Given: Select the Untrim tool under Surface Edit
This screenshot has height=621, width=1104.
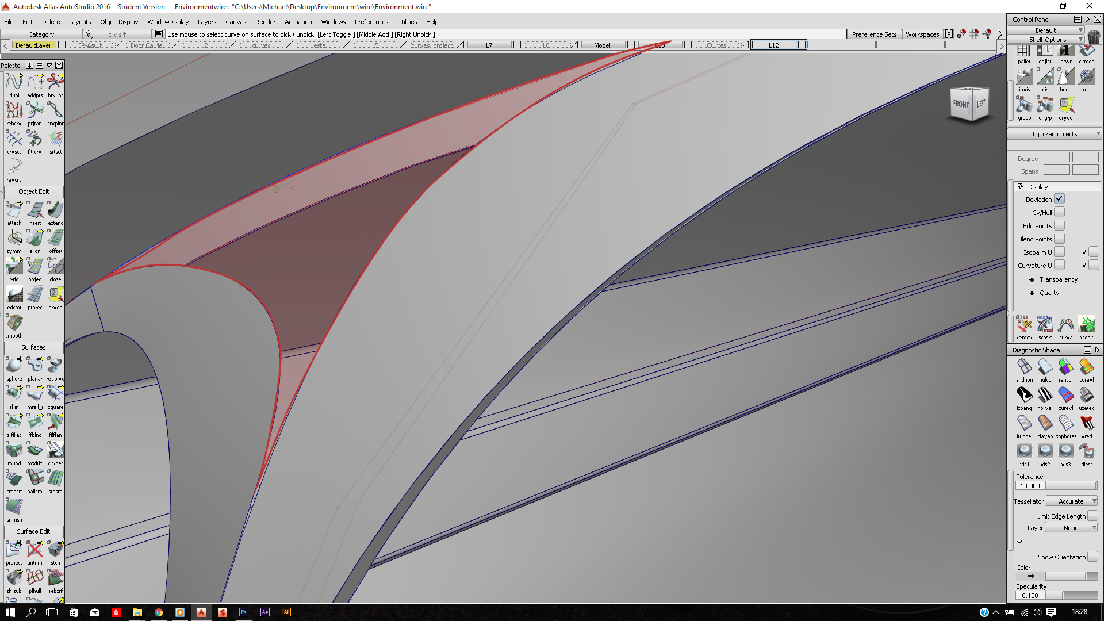Looking at the screenshot, I should click(34, 549).
